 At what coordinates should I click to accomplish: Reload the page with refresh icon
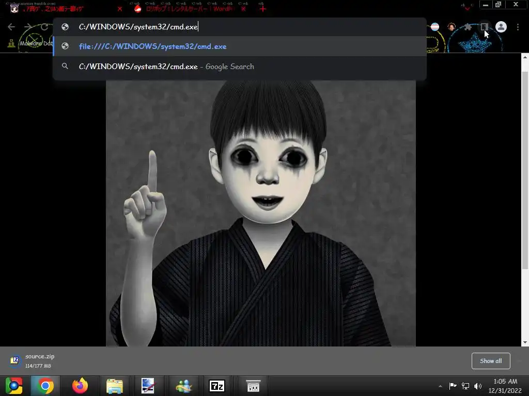[44, 27]
